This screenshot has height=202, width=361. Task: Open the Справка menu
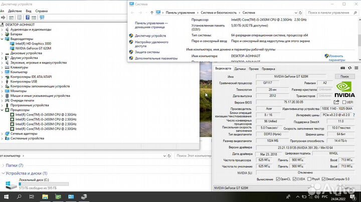[x=42, y=11]
